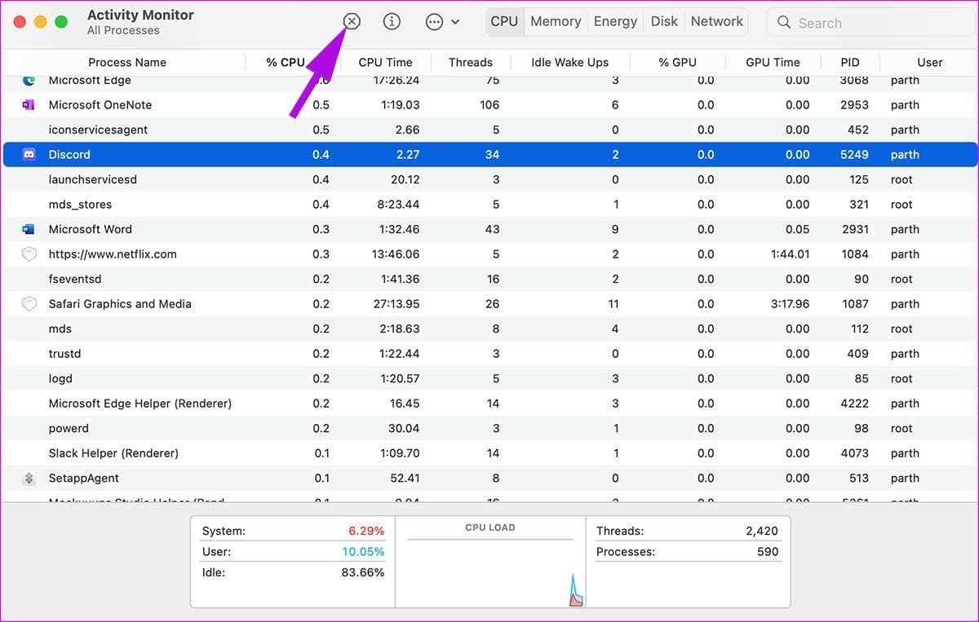Click the Idle percentage 83.66%
979x622 pixels.
click(363, 572)
